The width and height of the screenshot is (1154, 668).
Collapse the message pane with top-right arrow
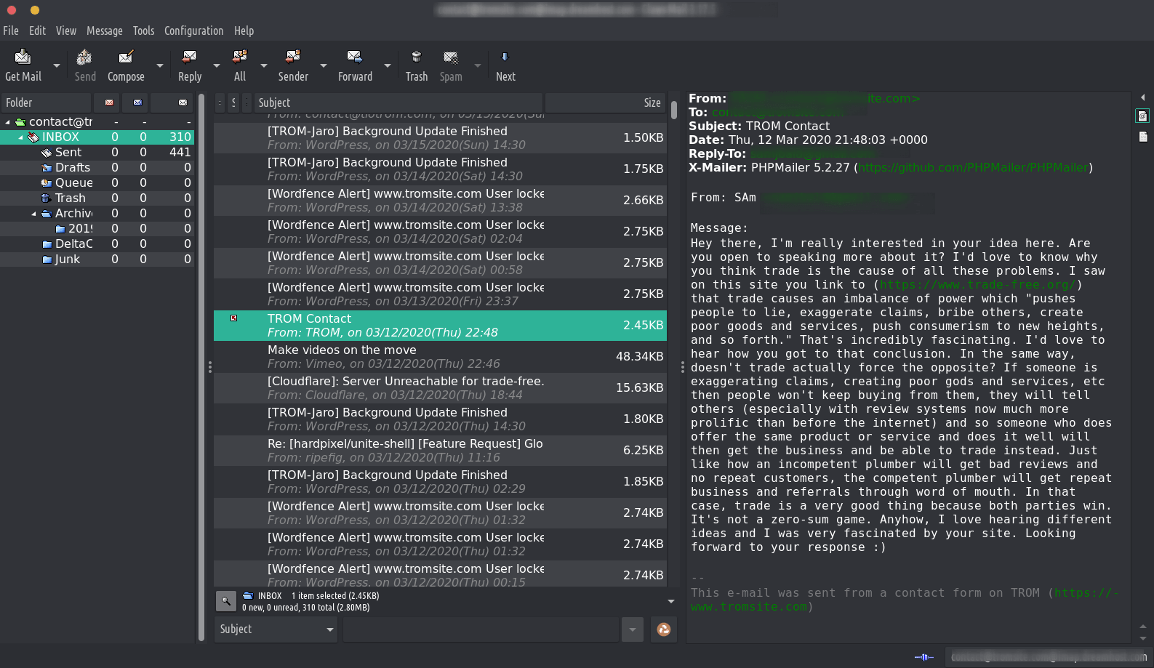[1142, 97]
